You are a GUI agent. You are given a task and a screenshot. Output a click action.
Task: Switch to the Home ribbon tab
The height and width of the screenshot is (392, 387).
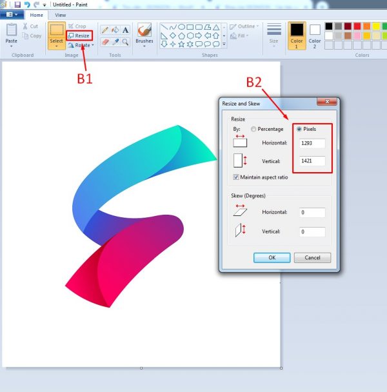click(x=37, y=15)
